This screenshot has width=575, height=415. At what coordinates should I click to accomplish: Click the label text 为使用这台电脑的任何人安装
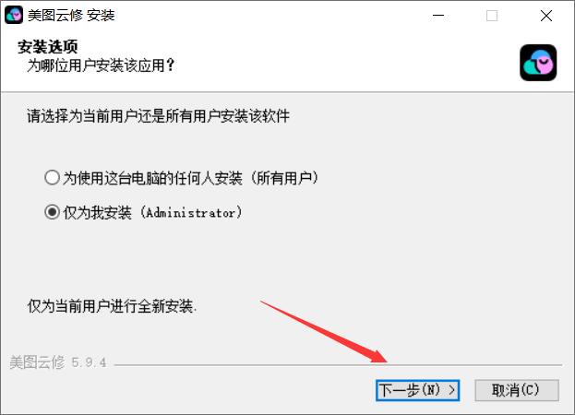pyautogui.click(x=152, y=178)
